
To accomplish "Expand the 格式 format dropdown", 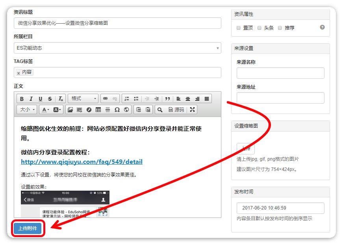I will point(83,99).
